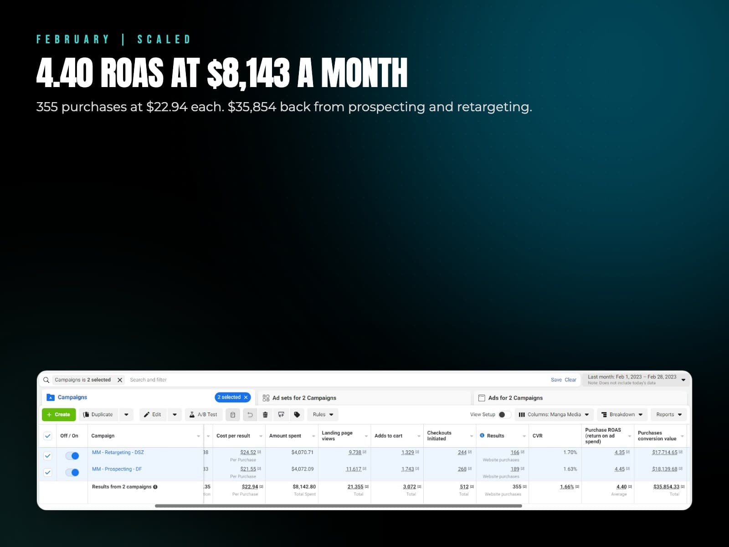This screenshot has width=729, height=547.
Task: Open MM - Retargeting - DSZ campaign link
Action: click(118, 452)
